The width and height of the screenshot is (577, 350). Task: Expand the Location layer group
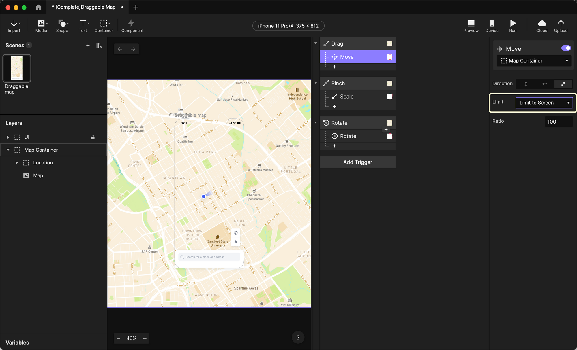pos(17,163)
